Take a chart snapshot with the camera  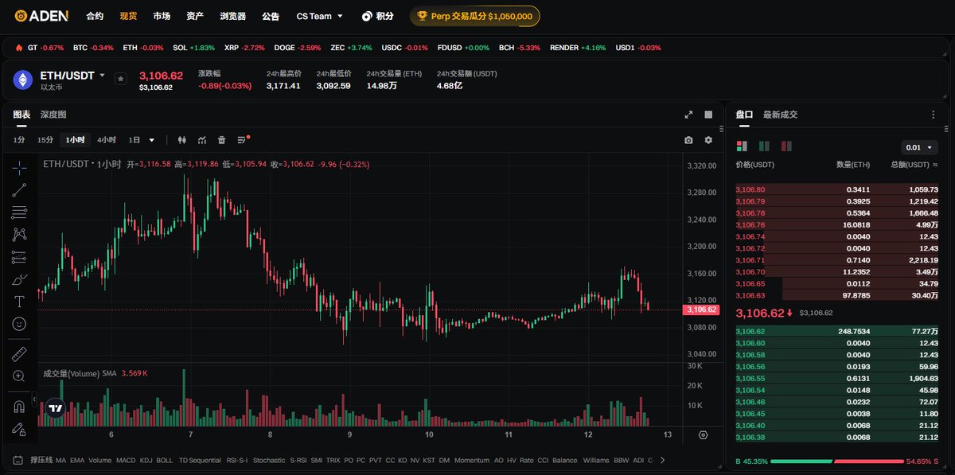[688, 140]
